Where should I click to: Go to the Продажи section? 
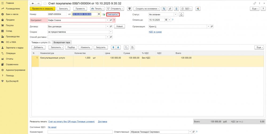click(10, 20)
